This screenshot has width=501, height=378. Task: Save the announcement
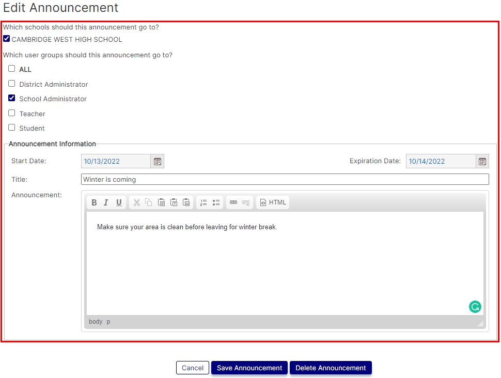pos(249,368)
